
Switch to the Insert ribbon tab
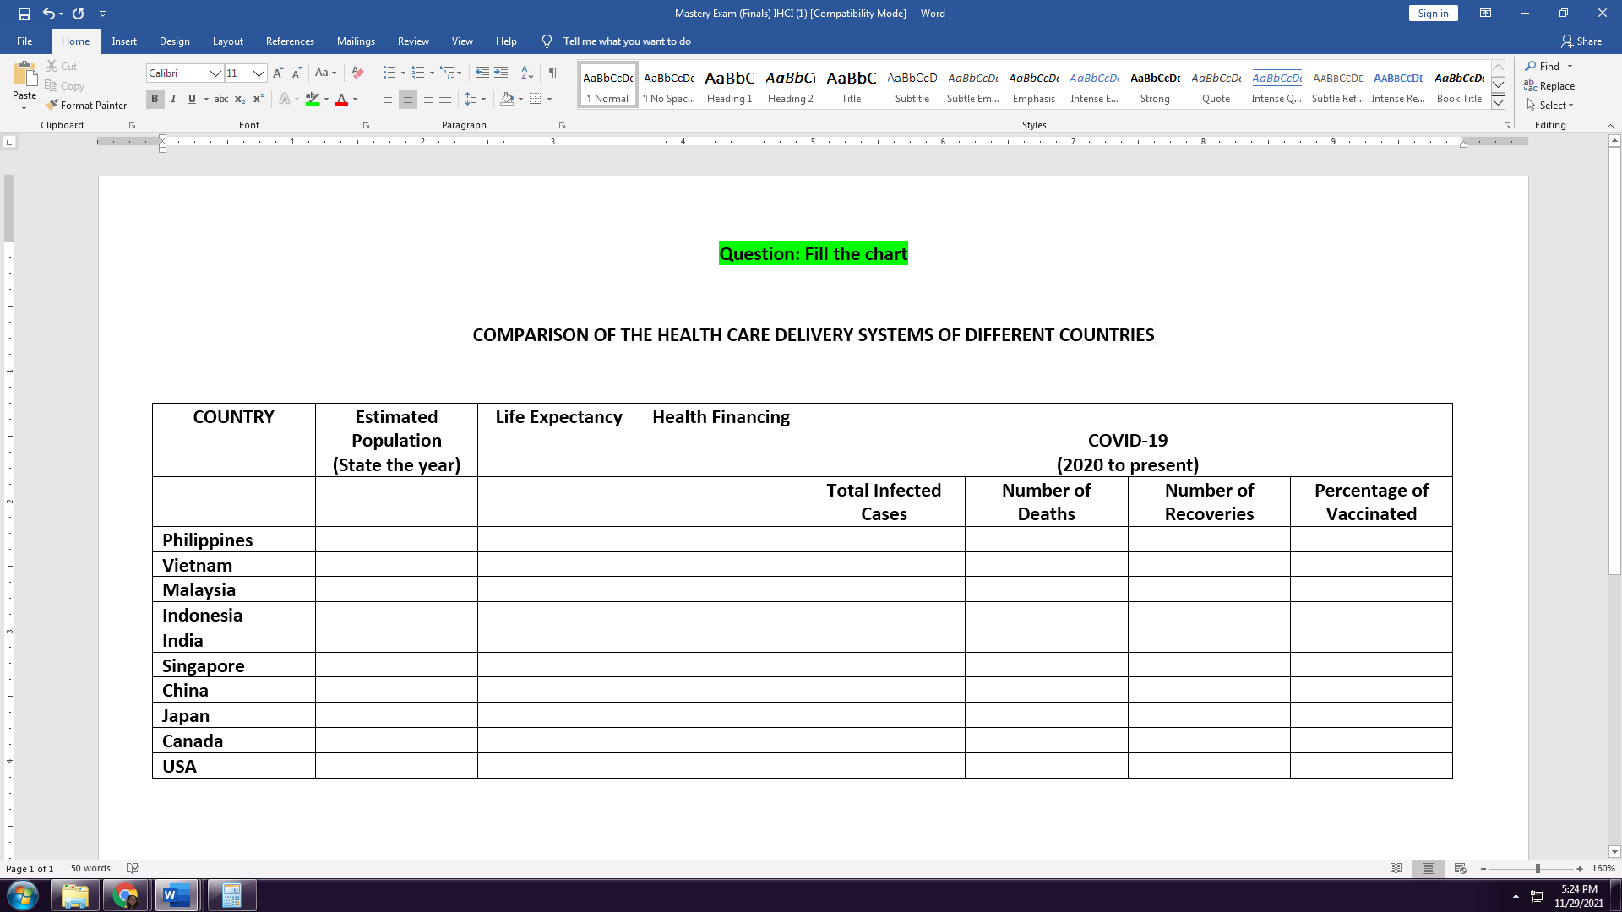click(x=124, y=41)
